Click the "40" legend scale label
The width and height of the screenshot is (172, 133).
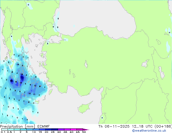point(71,132)
